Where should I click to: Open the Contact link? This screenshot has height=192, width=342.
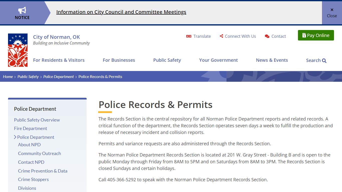(279, 36)
